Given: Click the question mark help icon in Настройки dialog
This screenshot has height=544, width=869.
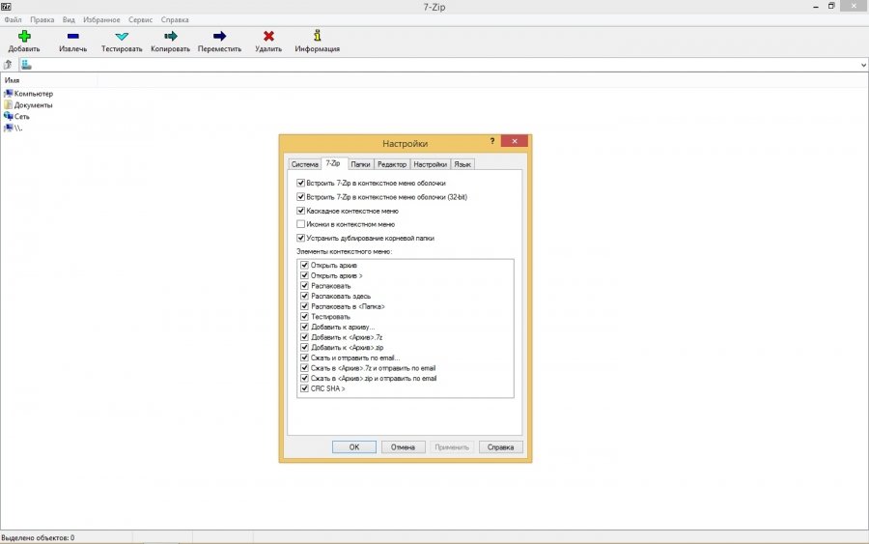Looking at the screenshot, I should click(x=491, y=141).
